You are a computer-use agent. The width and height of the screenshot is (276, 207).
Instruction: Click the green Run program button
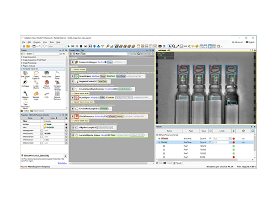[x=68, y=46]
